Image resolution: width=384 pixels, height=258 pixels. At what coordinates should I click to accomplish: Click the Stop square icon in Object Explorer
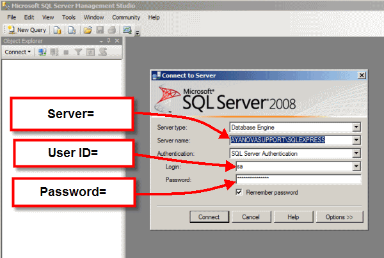[x=66, y=52]
